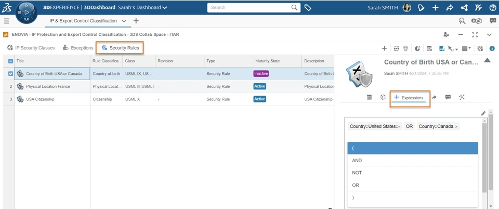Open the view layout dropdown
499x209 pixels.
[467, 48]
